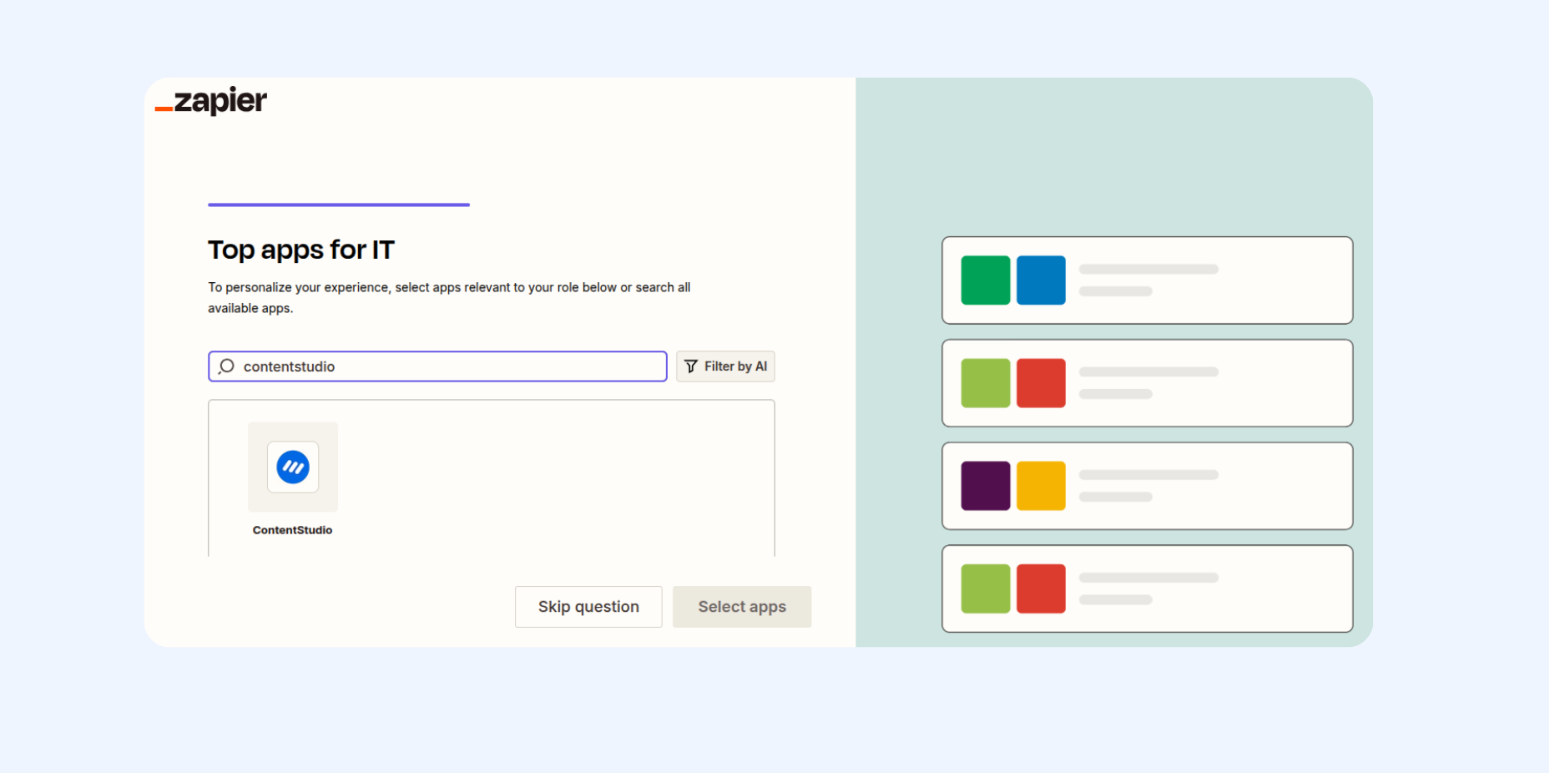
Task: Click the funnel icon in Filter by AI
Action: pyautogui.click(x=691, y=366)
